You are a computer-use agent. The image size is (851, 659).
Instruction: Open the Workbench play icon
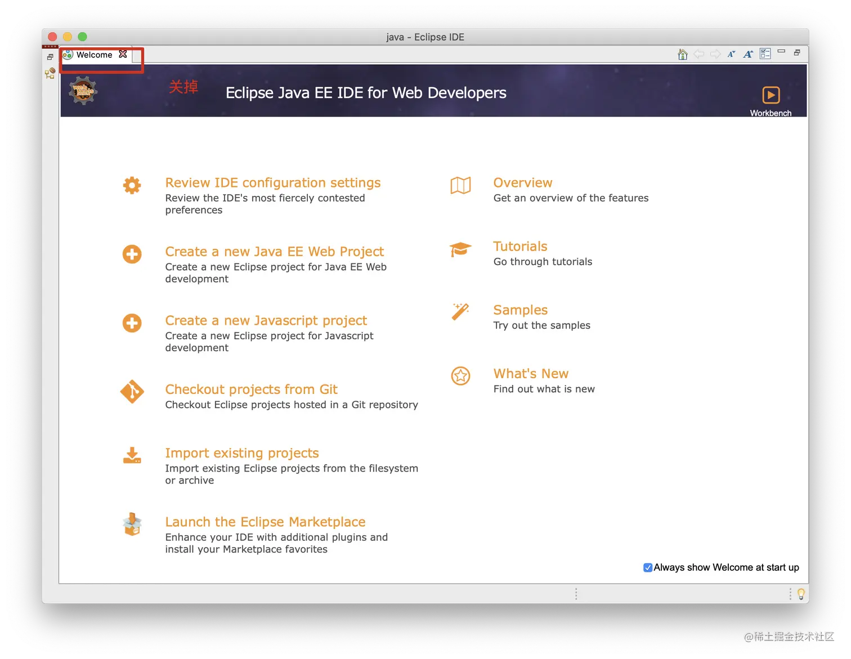point(771,95)
